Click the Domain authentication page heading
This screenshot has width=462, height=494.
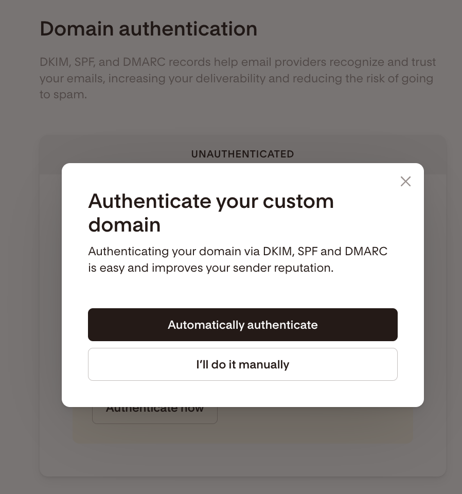tap(149, 29)
